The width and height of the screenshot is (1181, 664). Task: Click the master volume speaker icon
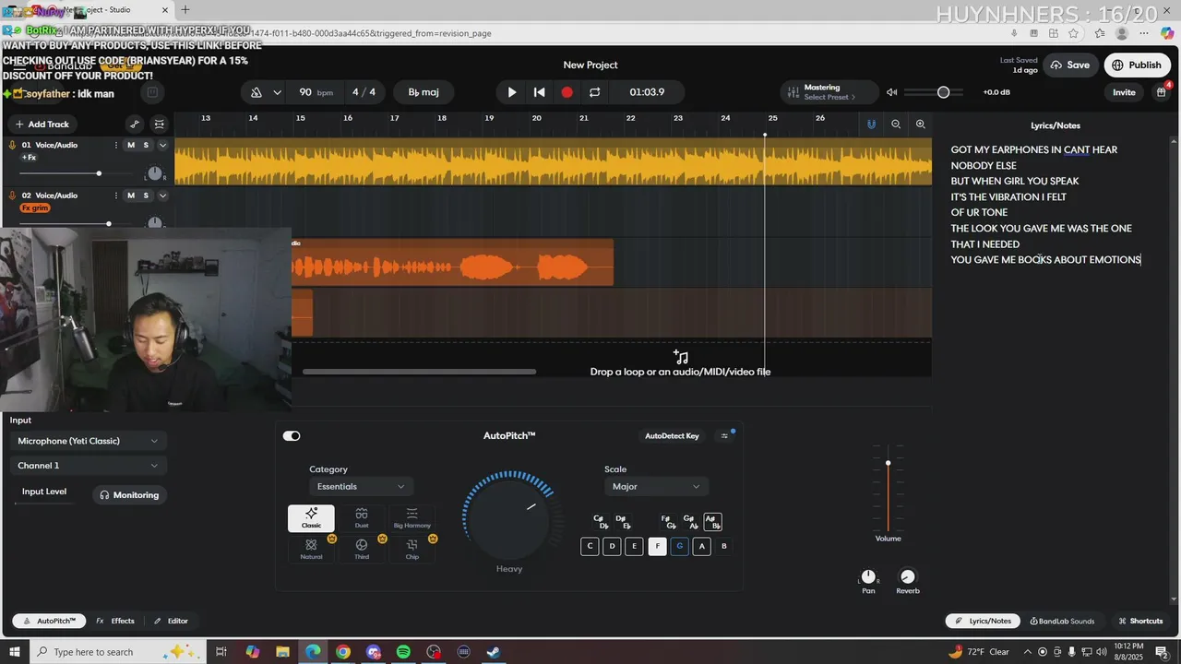pos(891,92)
